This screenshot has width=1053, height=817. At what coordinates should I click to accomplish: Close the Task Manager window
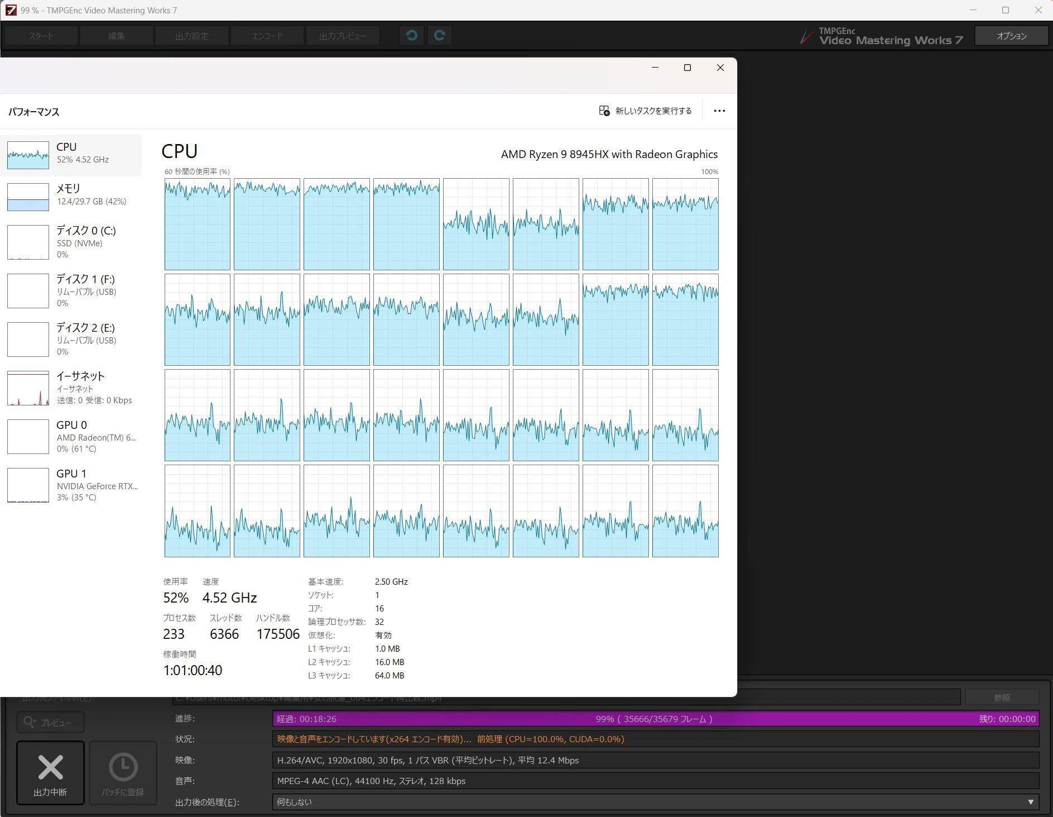[x=720, y=68]
